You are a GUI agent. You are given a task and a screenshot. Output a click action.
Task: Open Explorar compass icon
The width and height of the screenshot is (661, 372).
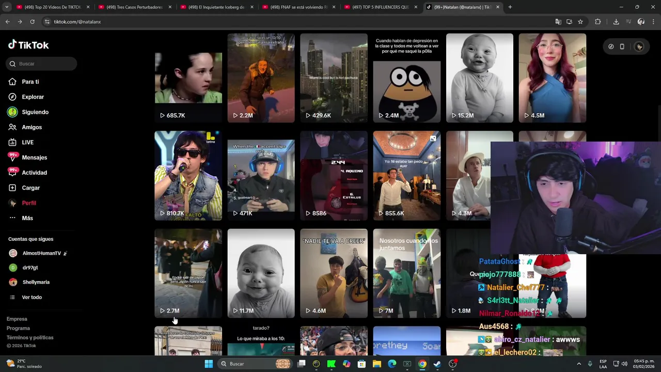point(12,97)
